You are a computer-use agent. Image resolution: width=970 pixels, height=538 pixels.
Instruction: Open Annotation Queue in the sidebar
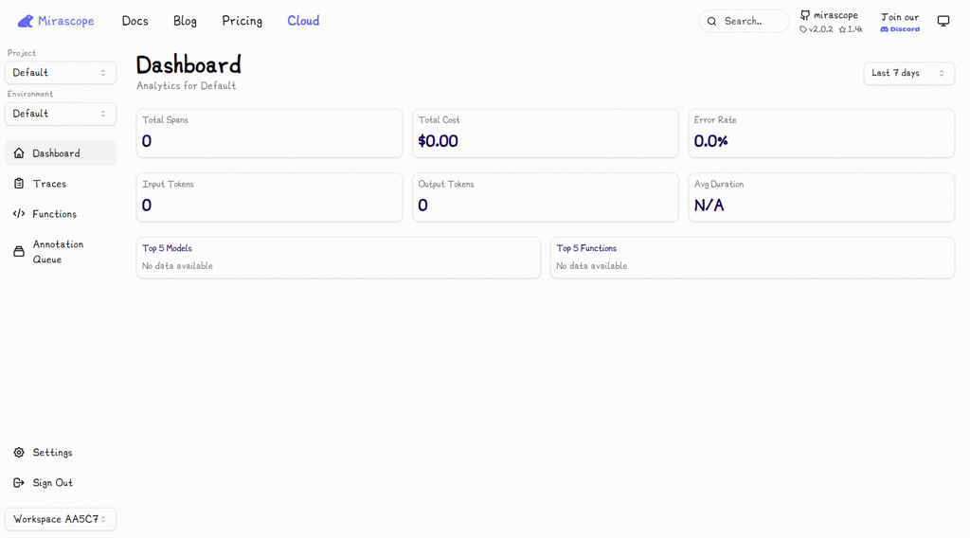(x=61, y=252)
